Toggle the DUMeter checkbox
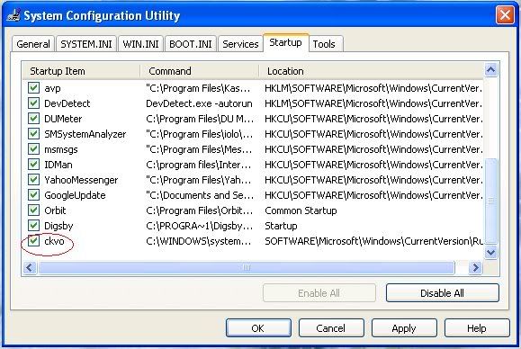 click(33, 119)
